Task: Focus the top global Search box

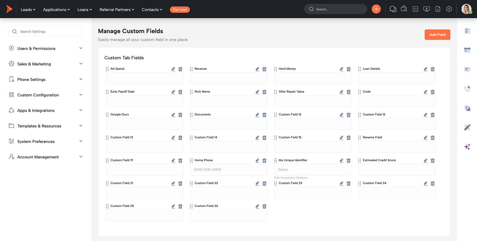Action: pyautogui.click(x=336, y=9)
